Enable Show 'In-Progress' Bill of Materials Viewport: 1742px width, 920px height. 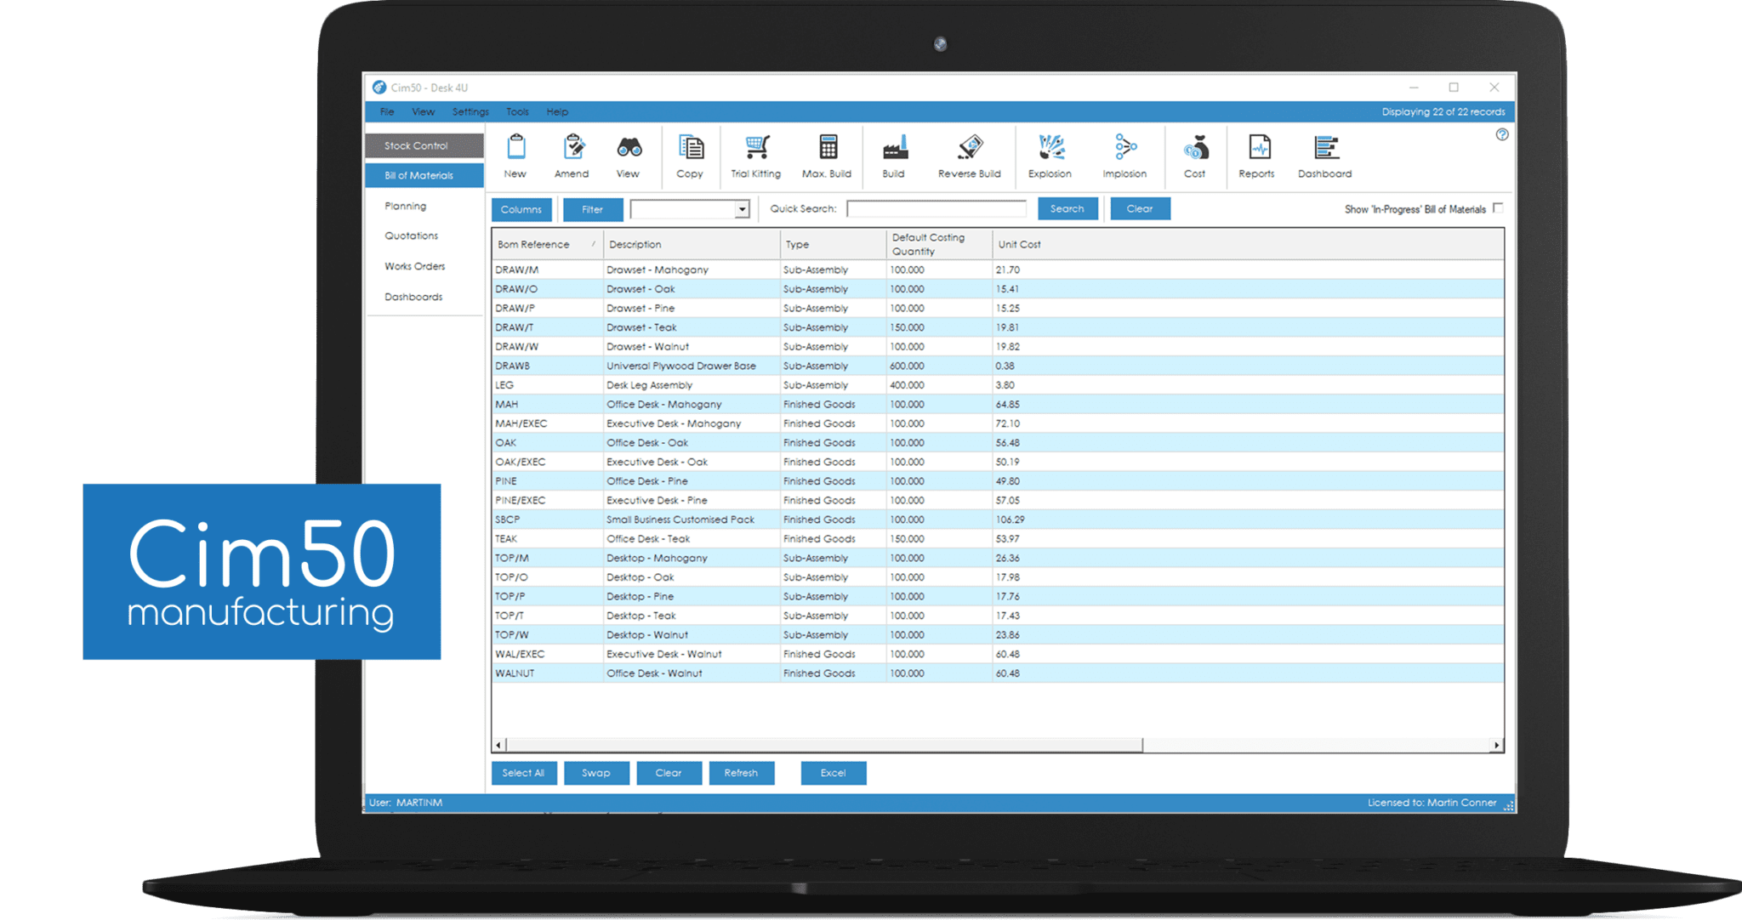coord(1497,209)
